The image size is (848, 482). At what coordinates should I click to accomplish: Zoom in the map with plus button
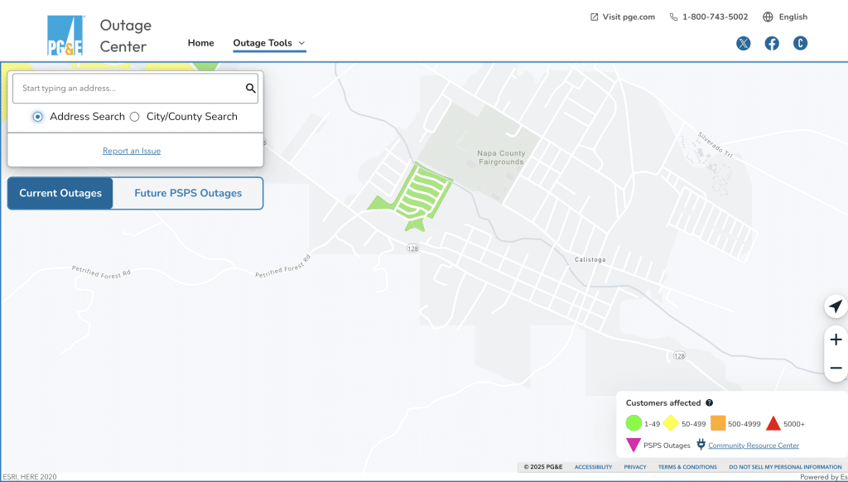836,340
